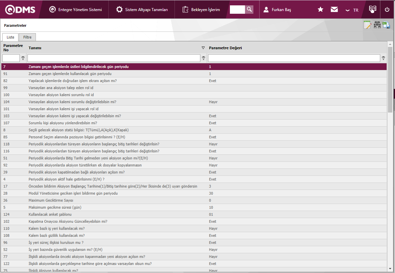Open favorites with the star icon
This screenshot has width=395, height=273.
[x=320, y=10]
